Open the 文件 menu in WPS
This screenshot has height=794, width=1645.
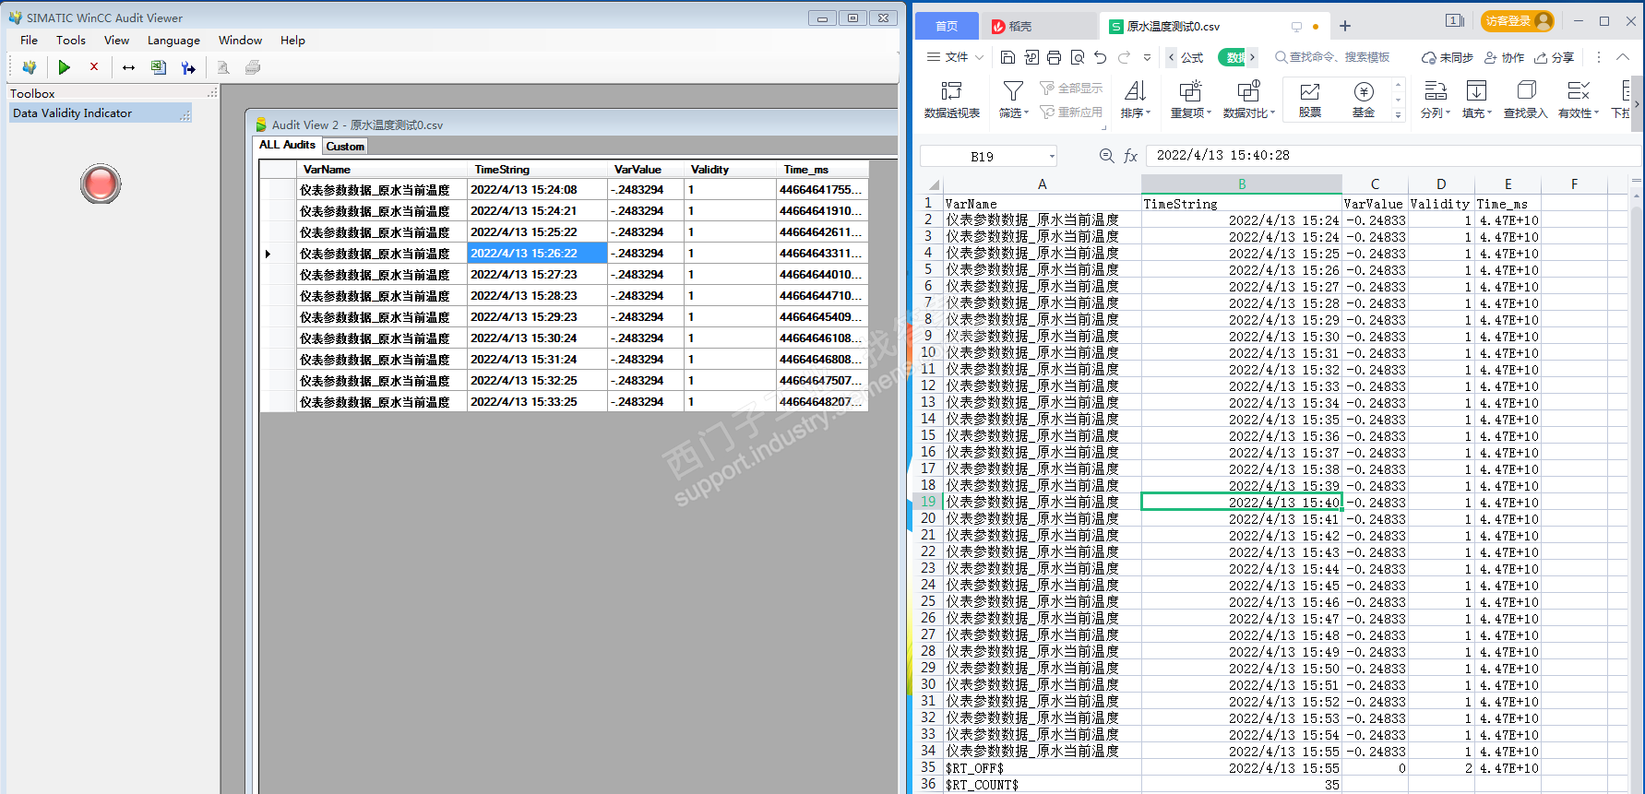[956, 57]
